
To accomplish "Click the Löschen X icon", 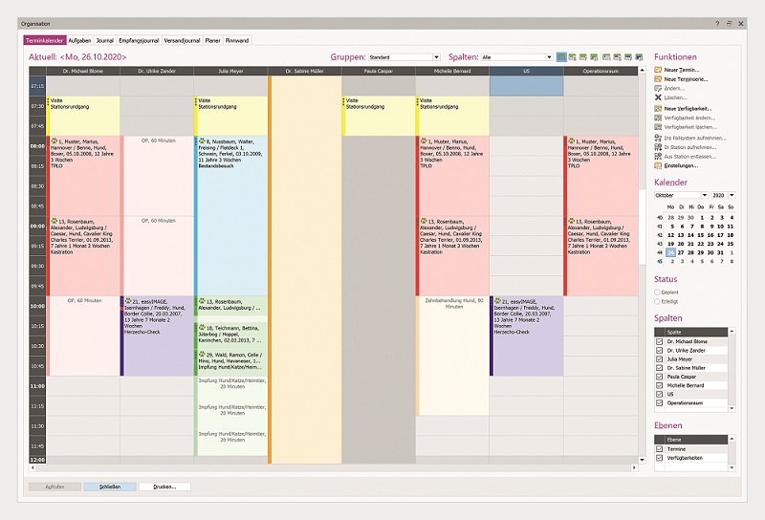I will coord(658,97).
